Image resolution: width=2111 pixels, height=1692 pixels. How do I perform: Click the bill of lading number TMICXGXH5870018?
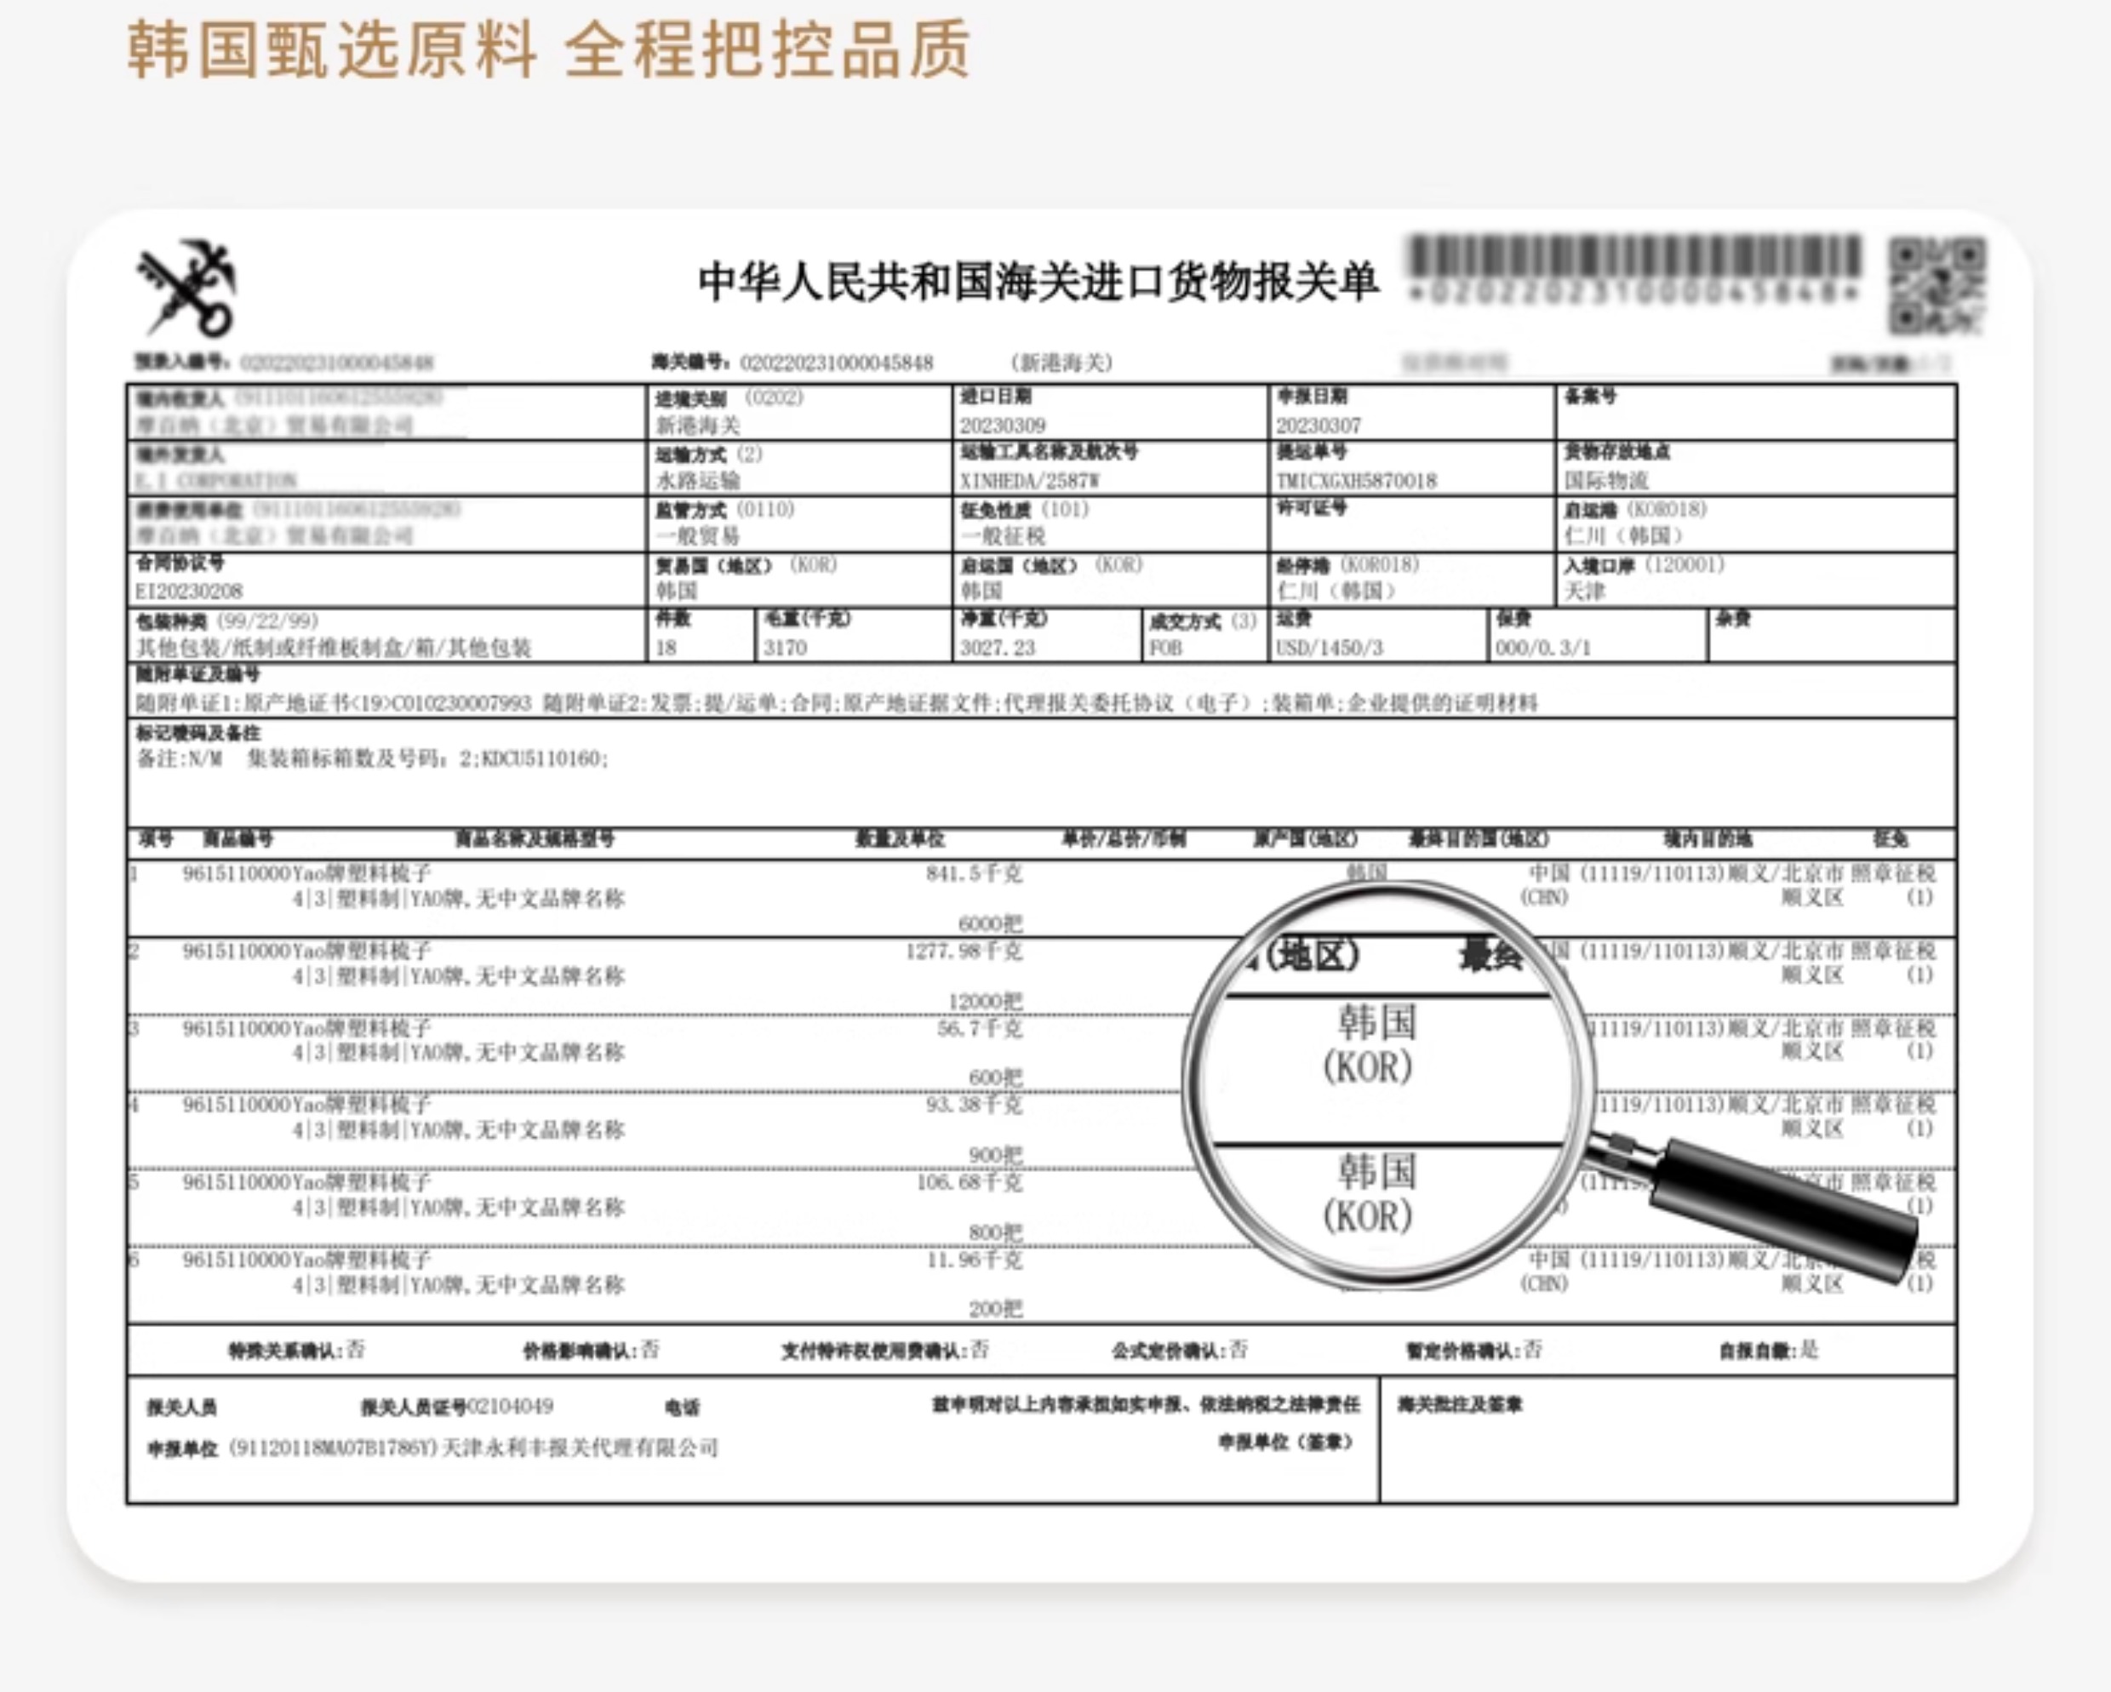click(1356, 481)
